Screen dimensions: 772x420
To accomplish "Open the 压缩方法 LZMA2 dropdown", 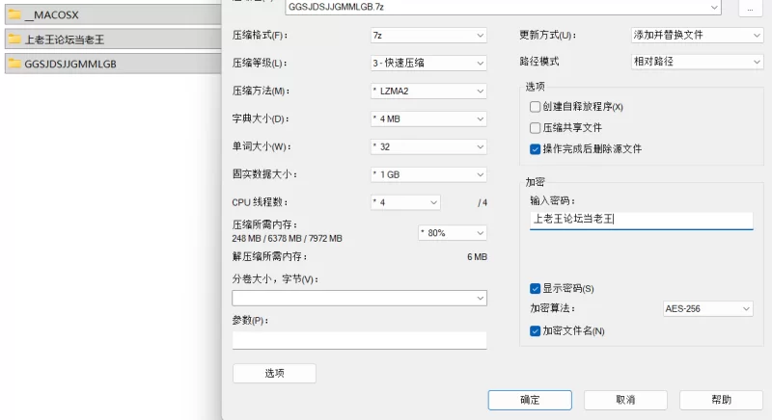I will pyautogui.click(x=428, y=91).
